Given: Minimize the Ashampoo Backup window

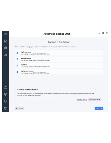Looking at the screenshot, I should point(99,33).
